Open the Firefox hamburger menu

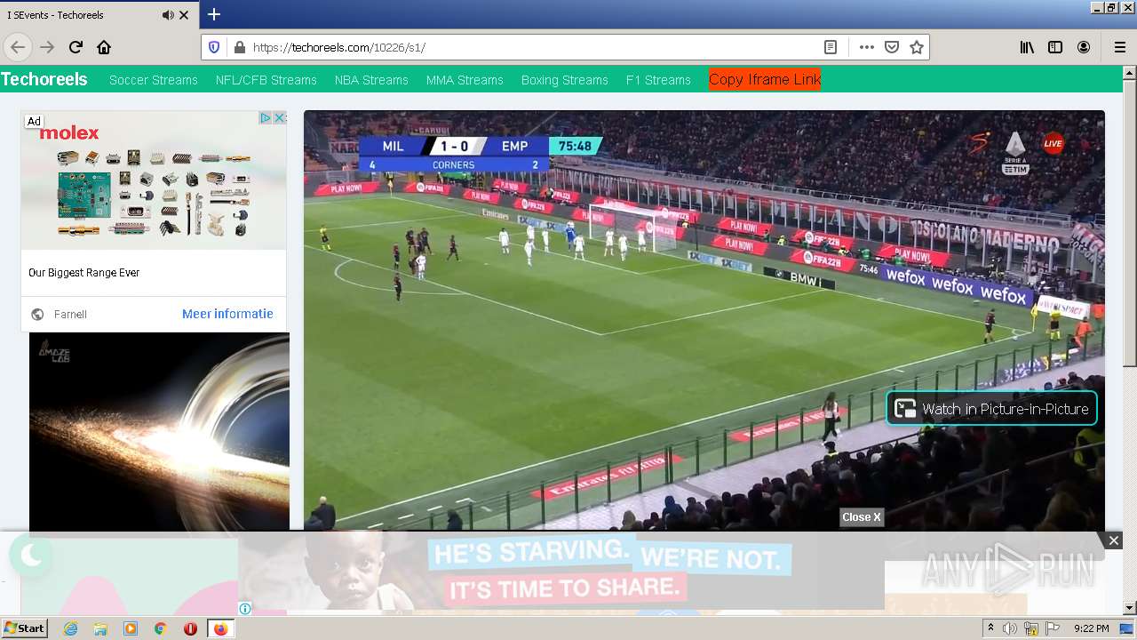[1119, 47]
